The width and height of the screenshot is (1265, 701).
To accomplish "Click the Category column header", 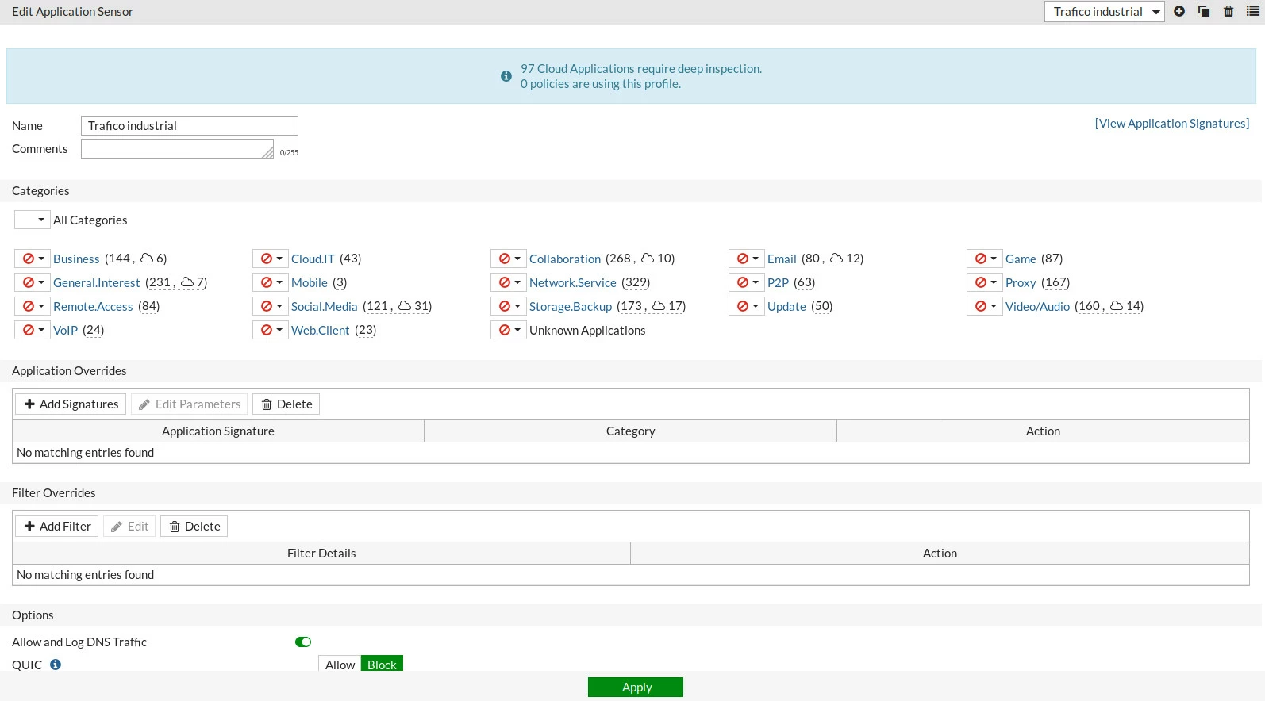I will (631, 431).
